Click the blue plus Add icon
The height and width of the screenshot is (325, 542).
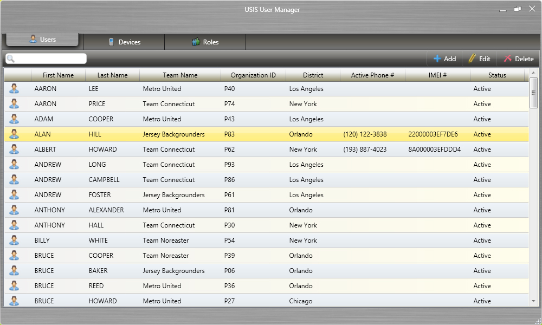click(x=437, y=59)
